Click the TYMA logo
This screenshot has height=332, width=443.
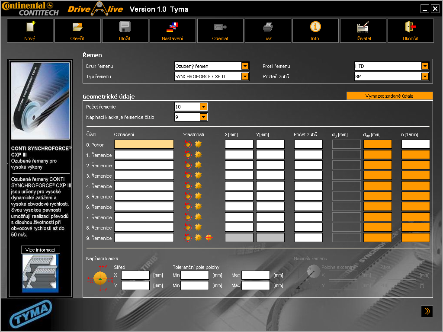(x=31, y=314)
